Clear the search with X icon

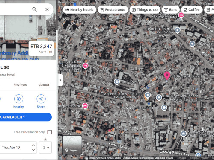click(x=47, y=9)
